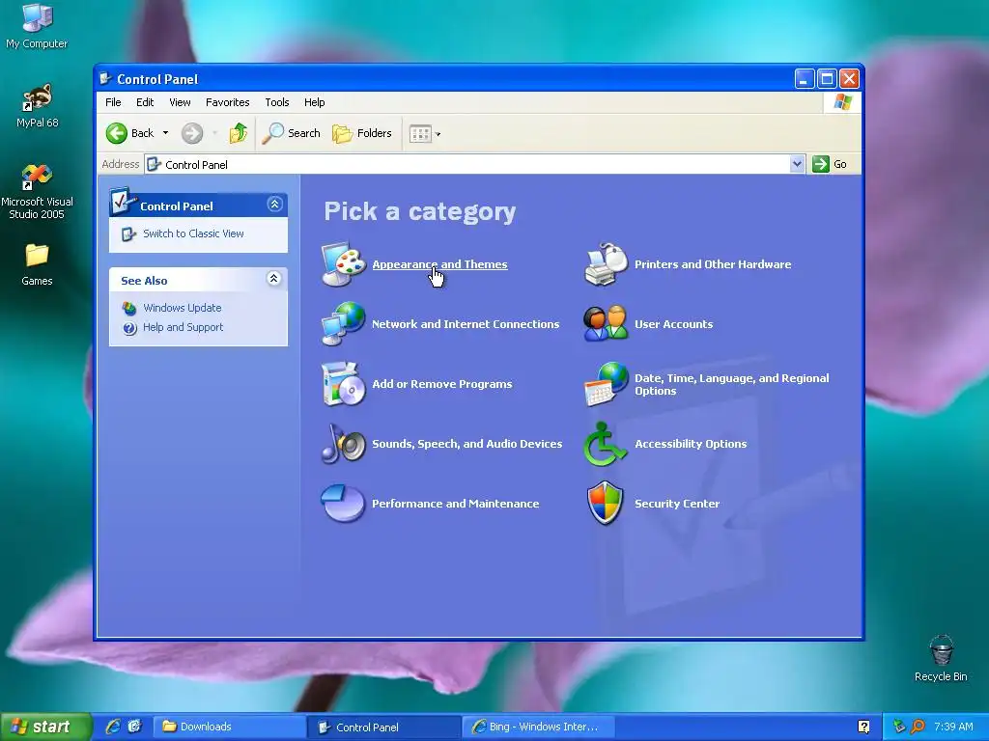Image resolution: width=989 pixels, height=741 pixels.
Task: Click the Windows flag logo in the menu bar
Action: click(x=842, y=102)
